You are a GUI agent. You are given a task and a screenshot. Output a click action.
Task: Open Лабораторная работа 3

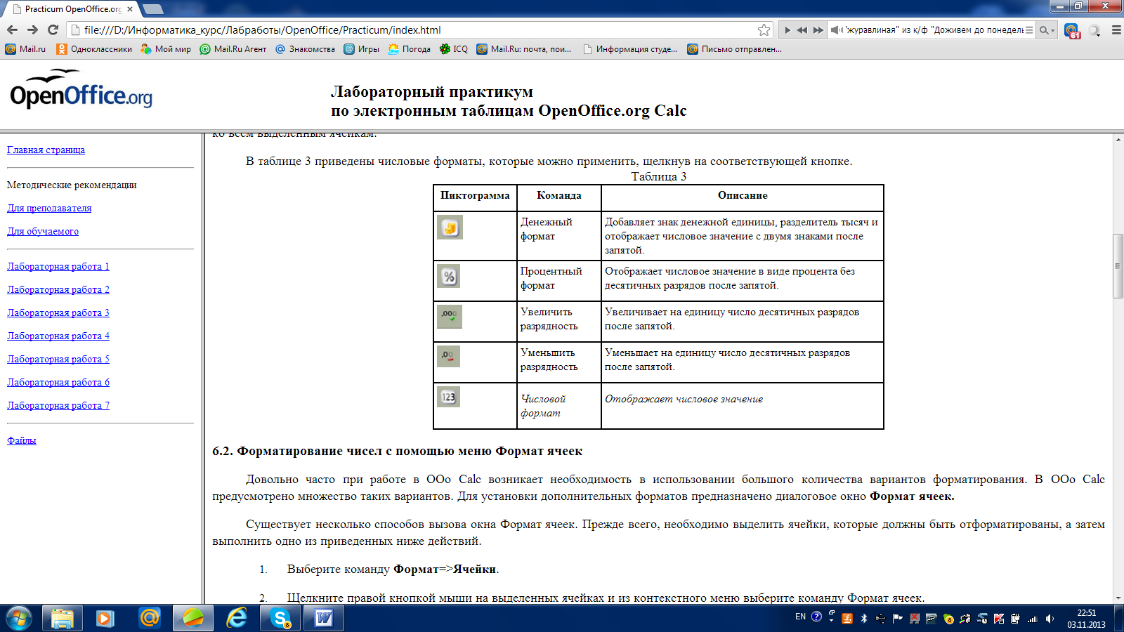[x=58, y=312]
